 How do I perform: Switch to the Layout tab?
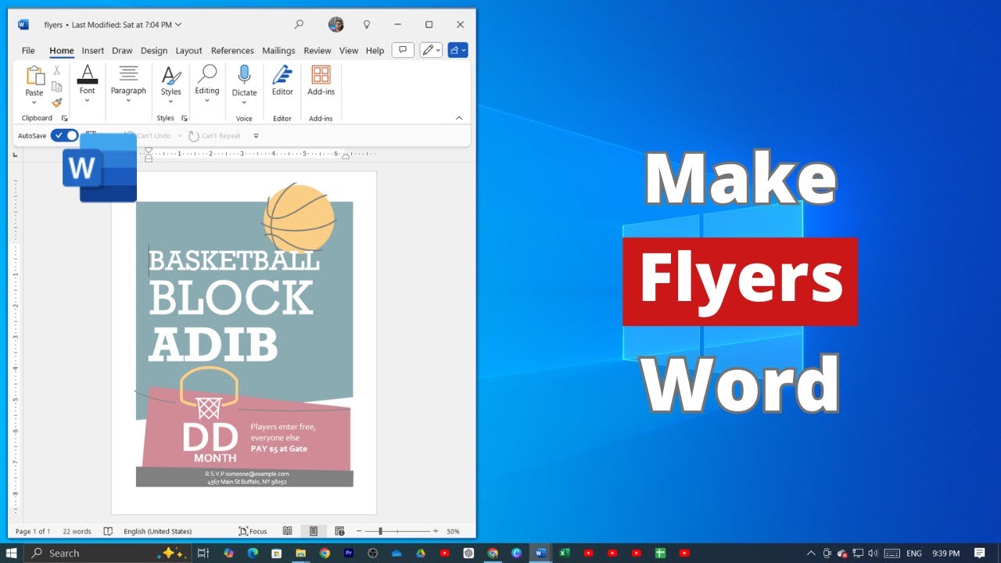tap(188, 50)
